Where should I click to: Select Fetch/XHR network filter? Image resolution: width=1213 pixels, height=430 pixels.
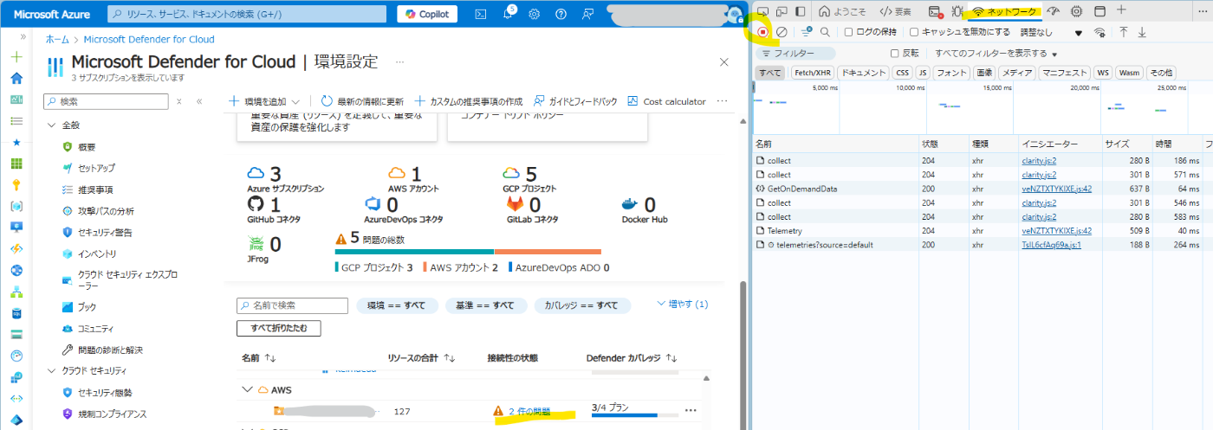pyautogui.click(x=813, y=73)
